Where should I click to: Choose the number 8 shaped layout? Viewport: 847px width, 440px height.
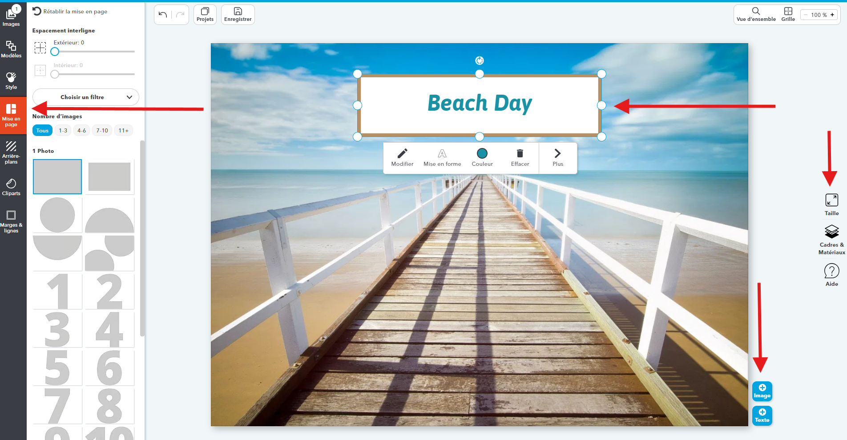(x=109, y=406)
